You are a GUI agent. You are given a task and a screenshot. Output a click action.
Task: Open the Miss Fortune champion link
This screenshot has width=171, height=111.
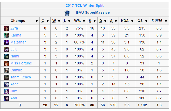click(x=21, y=63)
